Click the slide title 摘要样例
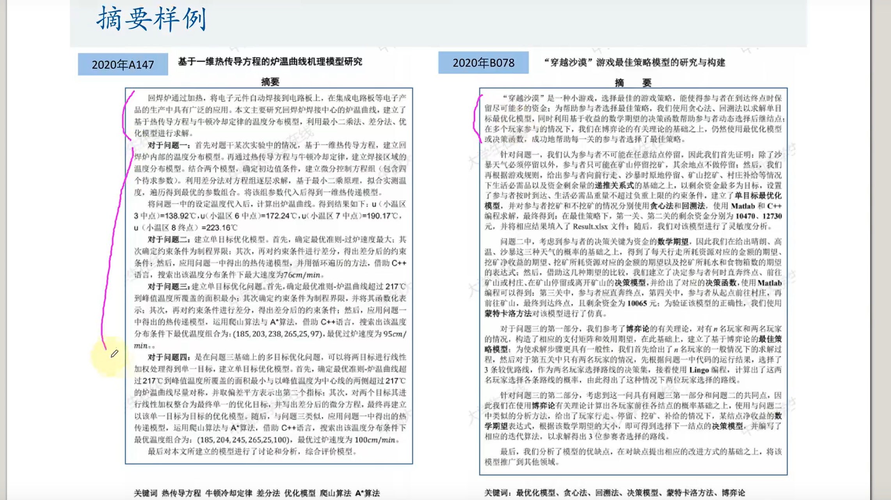 151,19
